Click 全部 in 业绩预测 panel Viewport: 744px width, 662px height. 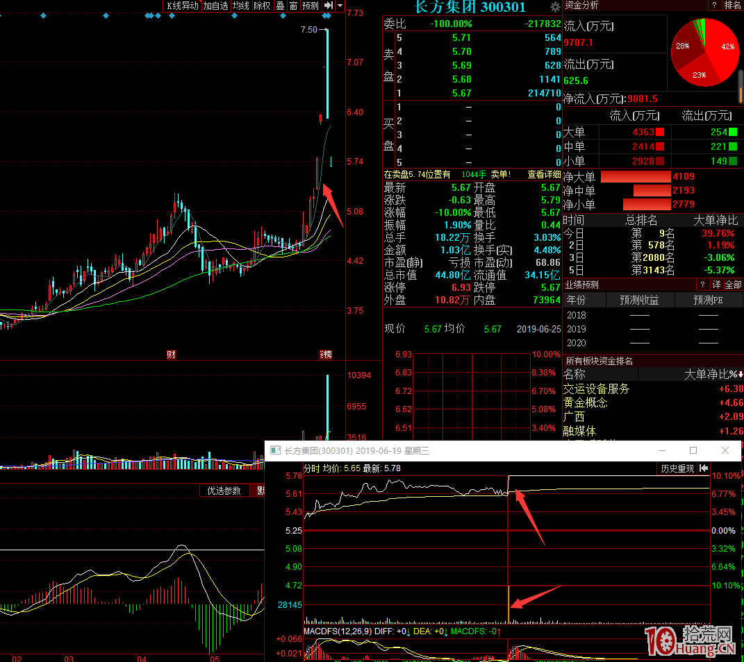733,285
